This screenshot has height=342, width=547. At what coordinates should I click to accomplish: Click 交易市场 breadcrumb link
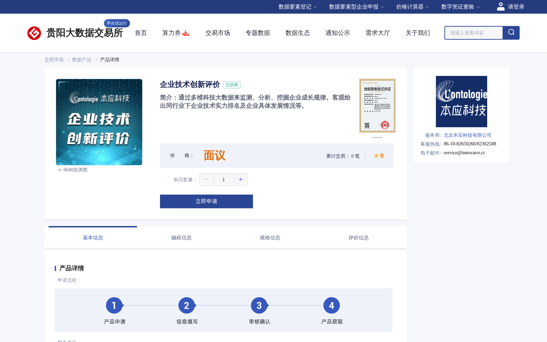click(x=54, y=60)
